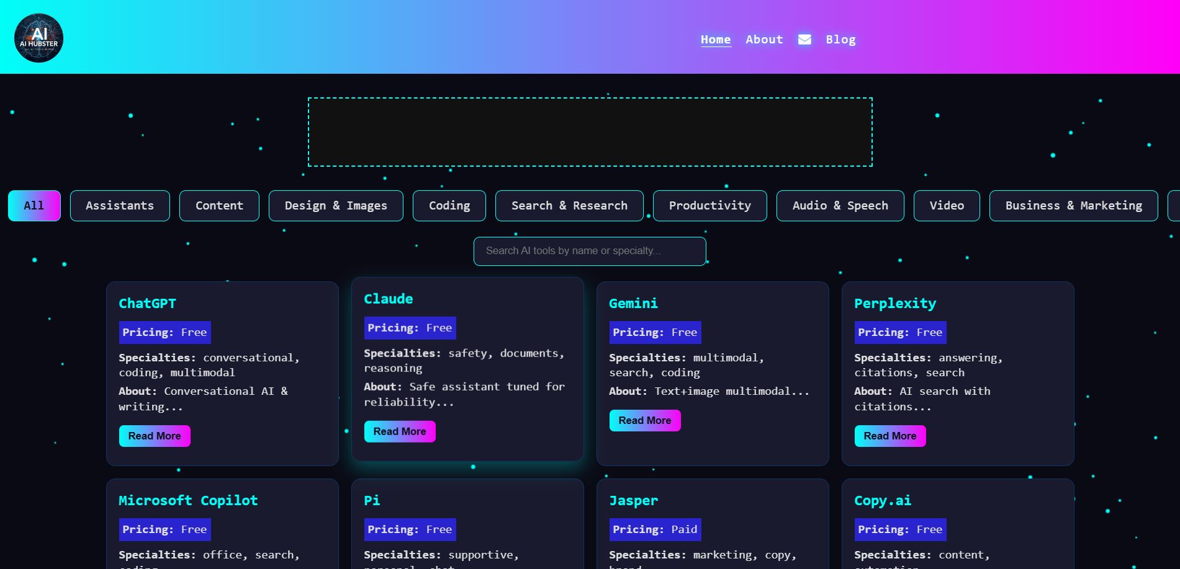Screen dimensions: 1180x569
Task: Go to the Home page link
Action: [716, 40]
